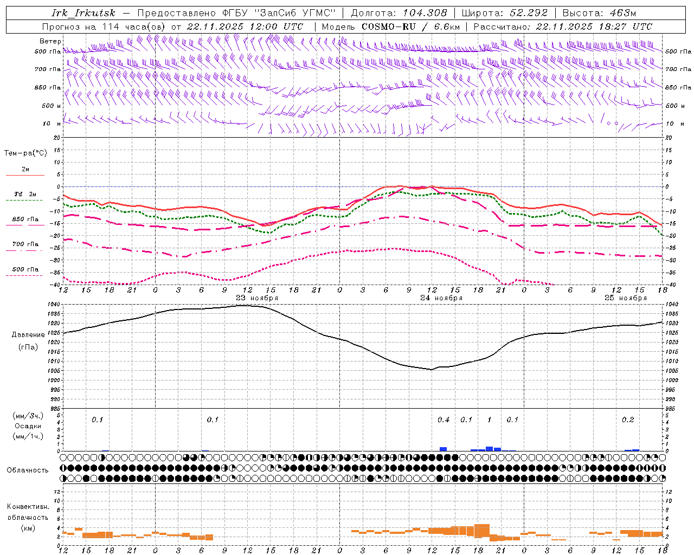Click the tallest blue precipitation bar near 24 ноября 19h
Screen dimensions: 694x555
pyautogui.click(x=489, y=449)
